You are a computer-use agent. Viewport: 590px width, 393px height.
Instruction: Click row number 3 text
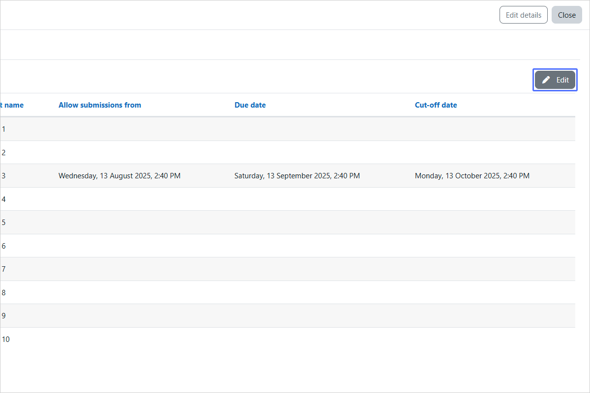[x=3, y=176]
